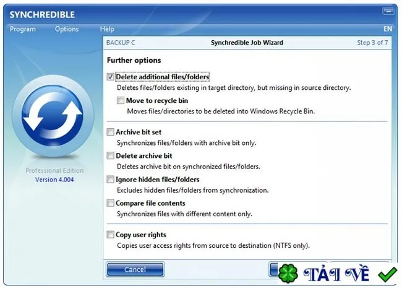The height and width of the screenshot is (288, 402).
Task: Click the BACKUP C job name
Action: [121, 43]
